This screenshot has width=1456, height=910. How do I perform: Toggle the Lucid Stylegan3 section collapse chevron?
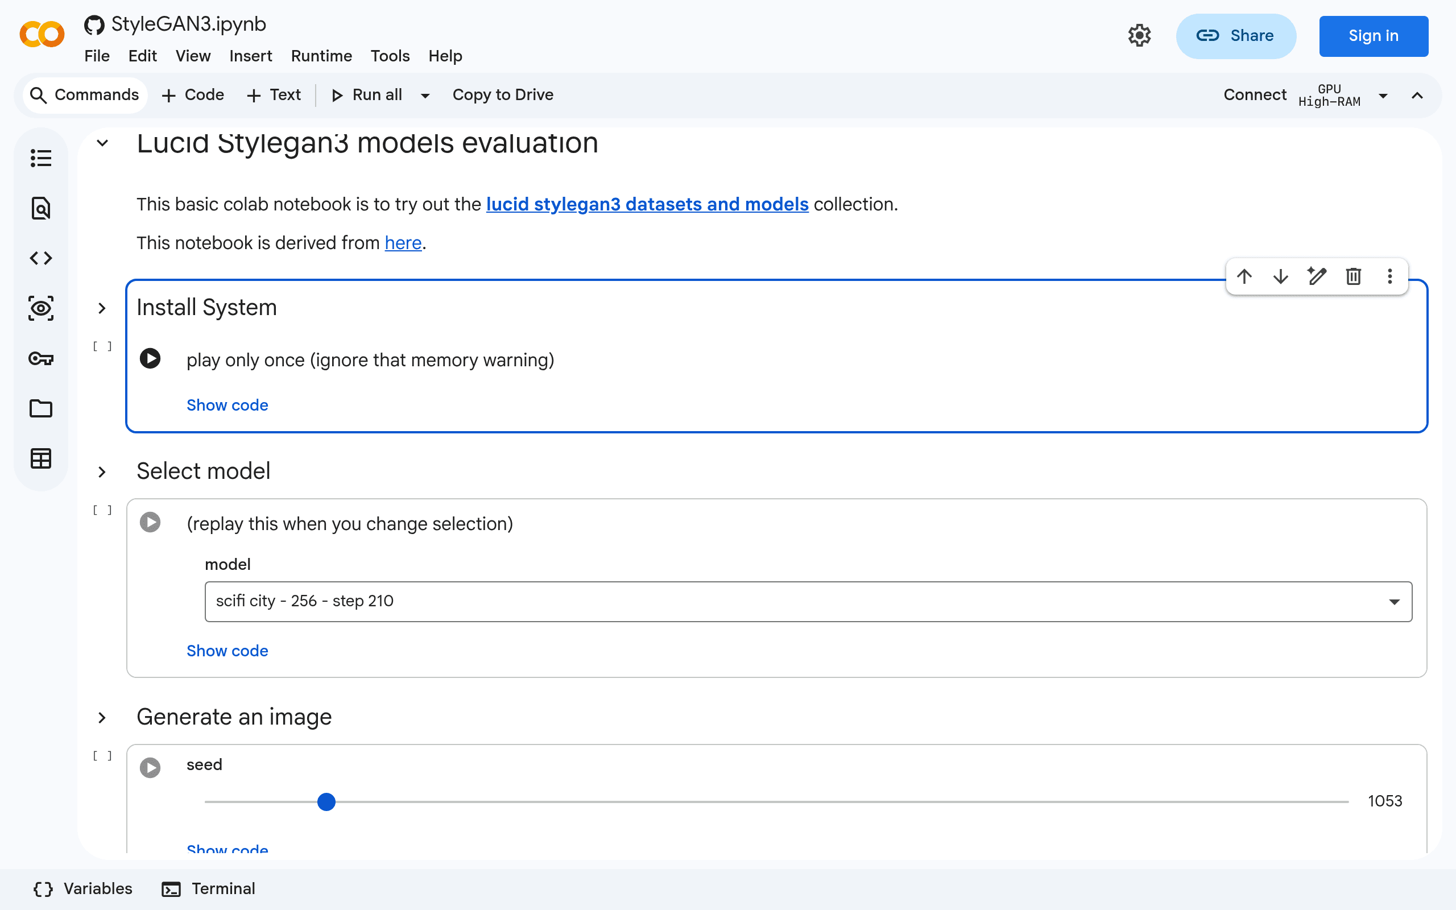point(102,143)
